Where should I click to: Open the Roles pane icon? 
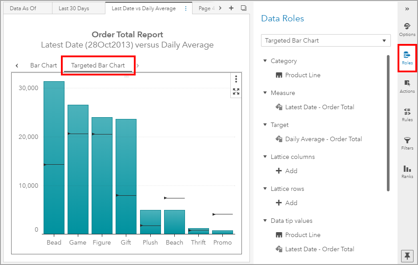407,57
